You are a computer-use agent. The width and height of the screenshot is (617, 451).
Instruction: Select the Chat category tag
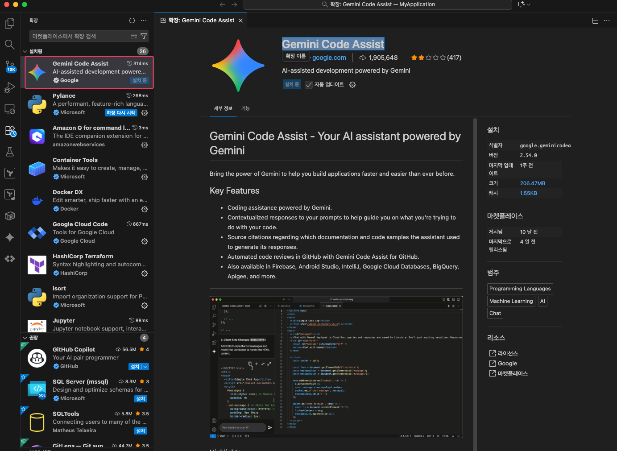[495, 313]
